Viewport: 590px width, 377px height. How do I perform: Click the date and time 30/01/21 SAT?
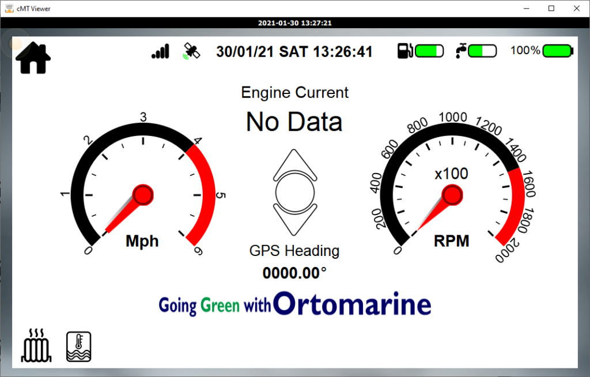(x=294, y=52)
